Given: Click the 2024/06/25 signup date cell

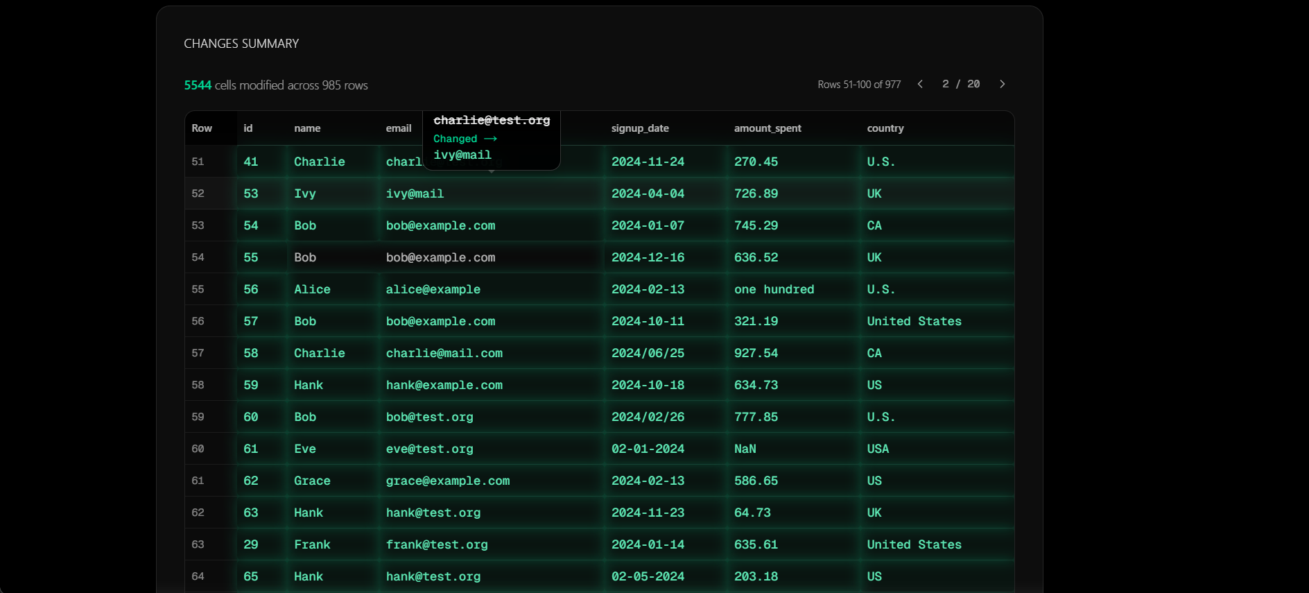Looking at the screenshot, I should click(x=648, y=354).
